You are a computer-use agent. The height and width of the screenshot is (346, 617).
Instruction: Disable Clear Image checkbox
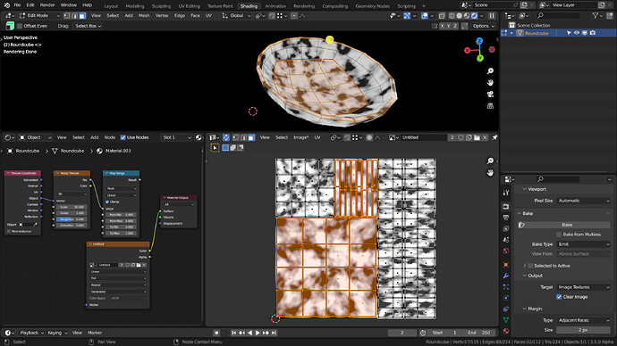coord(559,297)
